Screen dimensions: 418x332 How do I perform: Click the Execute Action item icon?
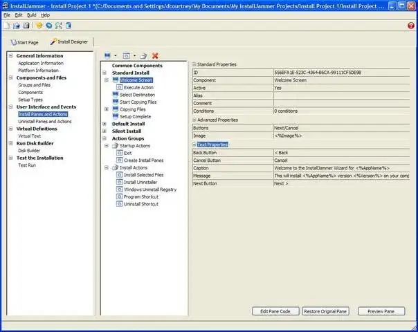point(120,87)
